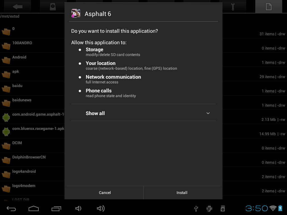Tap the storage disk icon in toolbar
Screen dimensions: 287x215
tap(53, 7)
